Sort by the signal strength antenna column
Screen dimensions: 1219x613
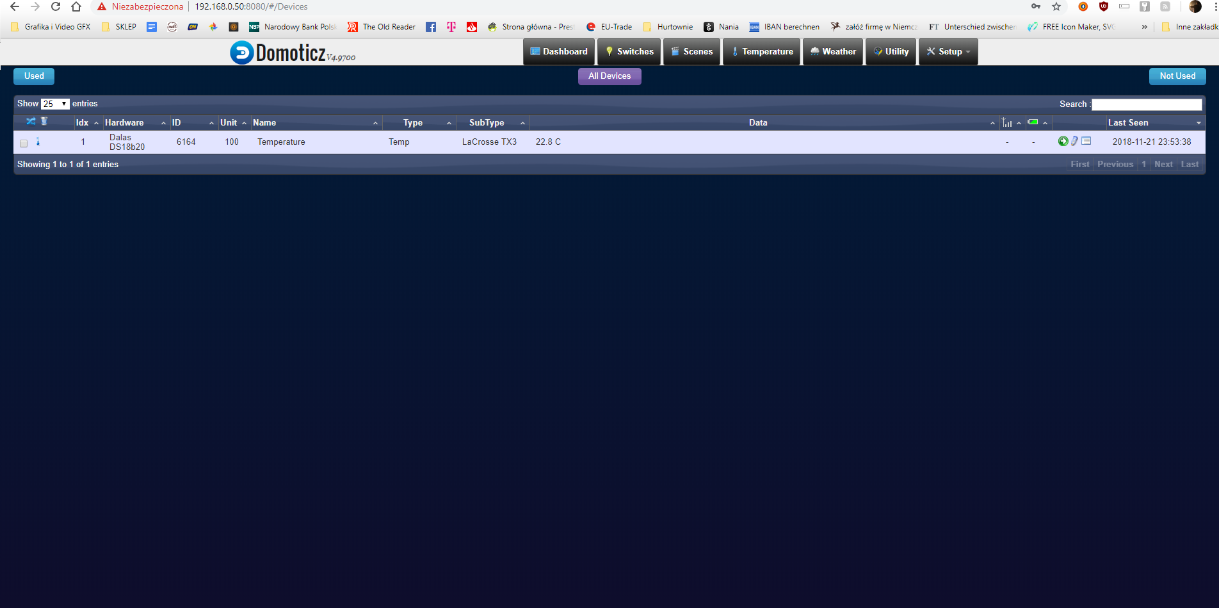(1007, 122)
